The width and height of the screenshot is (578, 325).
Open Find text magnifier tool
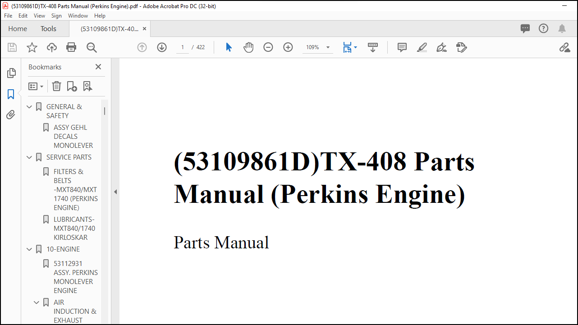point(92,47)
